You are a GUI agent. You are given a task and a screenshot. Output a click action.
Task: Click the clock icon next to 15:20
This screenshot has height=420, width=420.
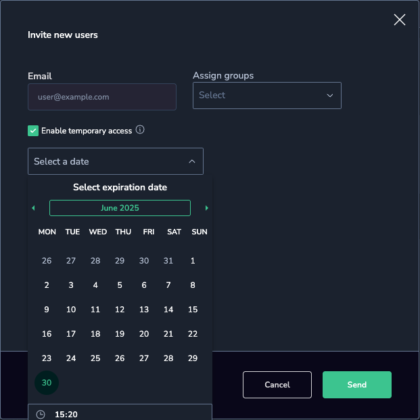coord(41,415)
